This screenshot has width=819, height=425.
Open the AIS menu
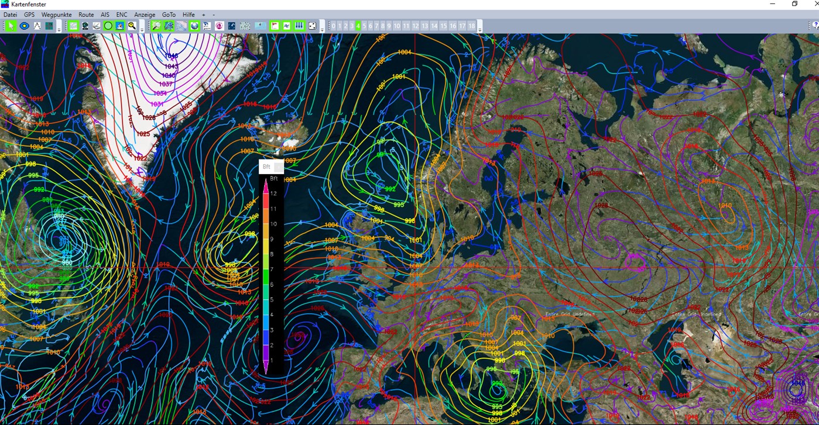click(x=105, y=14)
